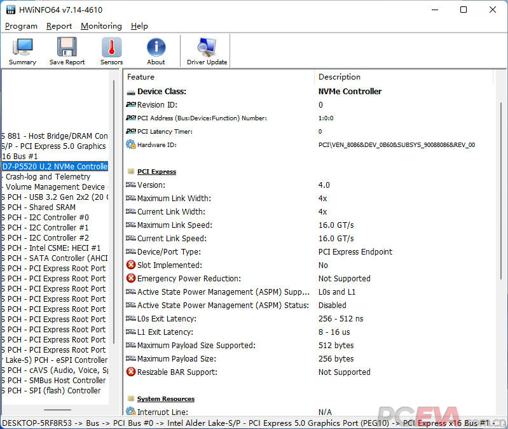Select PCH - cAVS (Audio, Voice) item

pyautogui.click(x=55, y=370)
